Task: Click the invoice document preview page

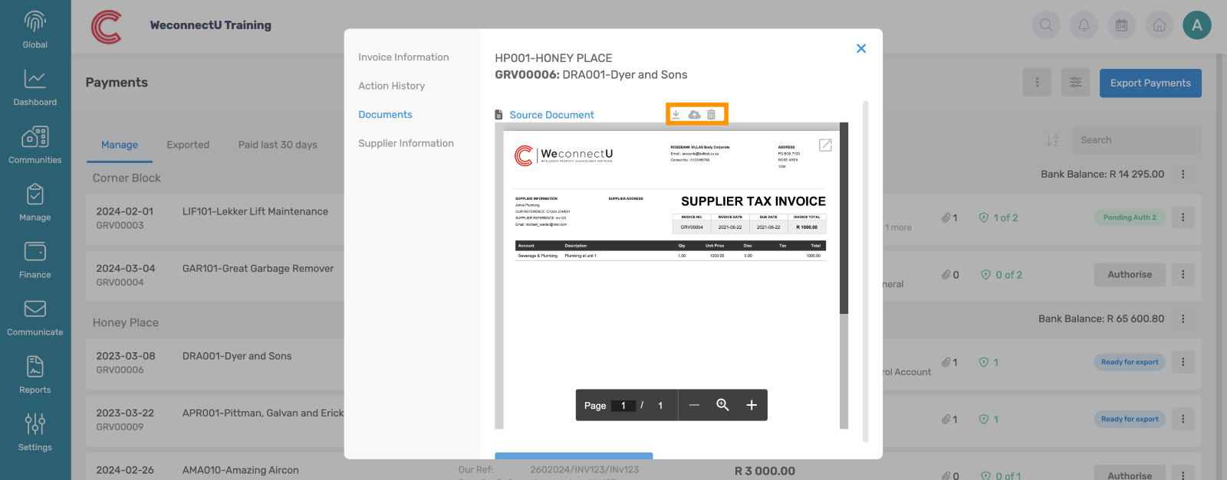Action: pos(671,279)
